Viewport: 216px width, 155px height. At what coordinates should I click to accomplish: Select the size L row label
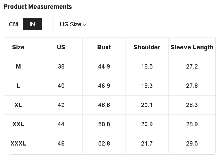[x=18, y=86]
